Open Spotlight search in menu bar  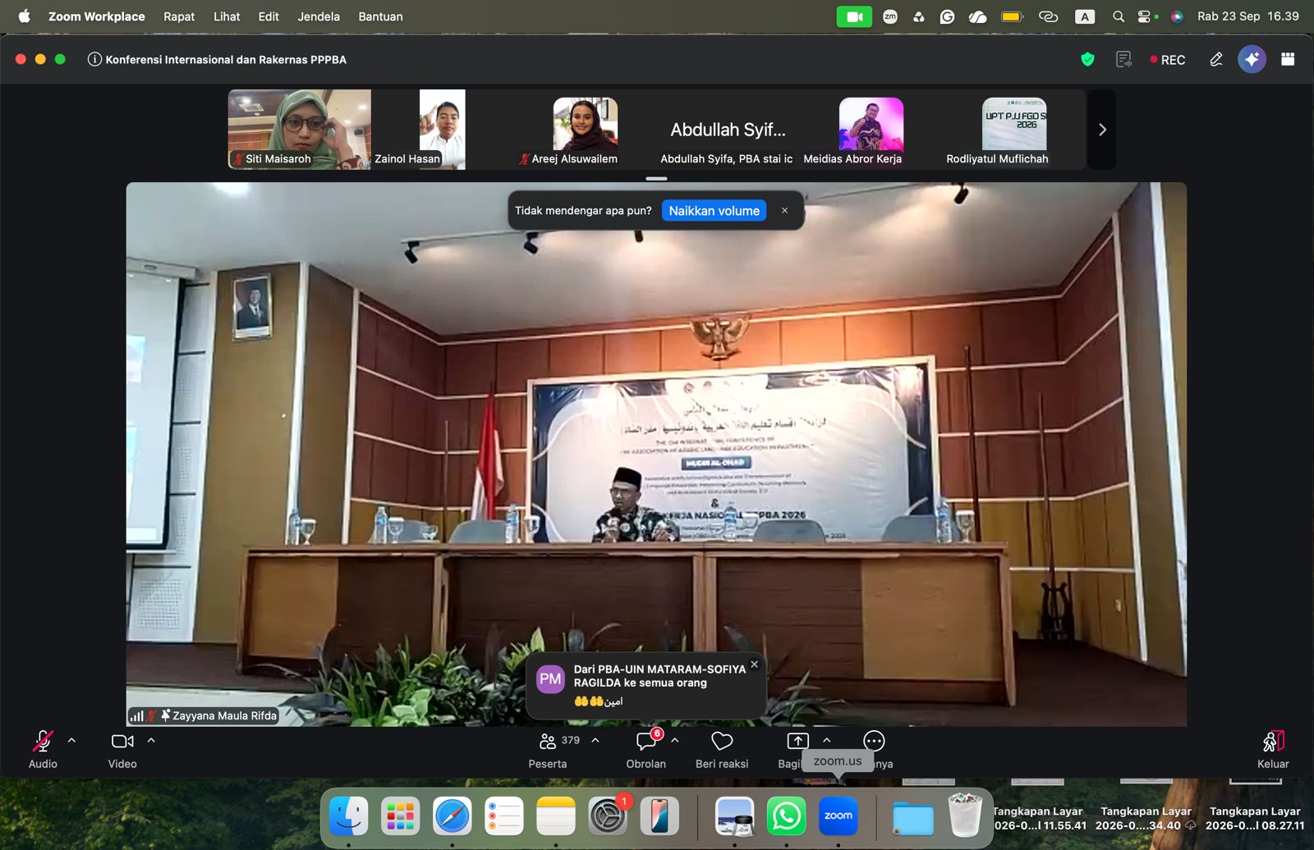(1118, 16)
